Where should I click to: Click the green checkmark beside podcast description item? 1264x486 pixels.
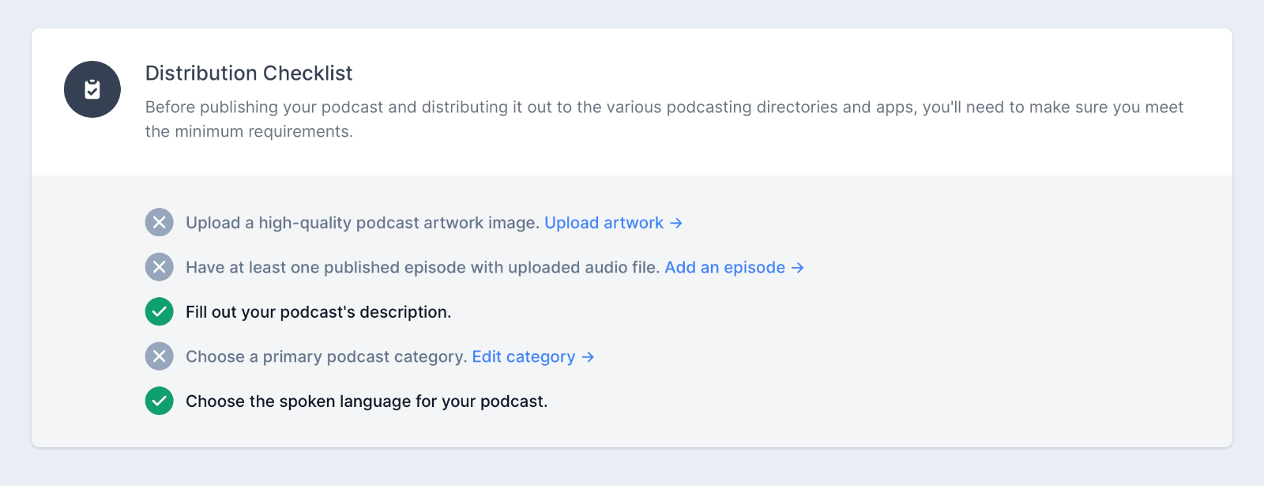pyautogui.click(x=159, y=312)
